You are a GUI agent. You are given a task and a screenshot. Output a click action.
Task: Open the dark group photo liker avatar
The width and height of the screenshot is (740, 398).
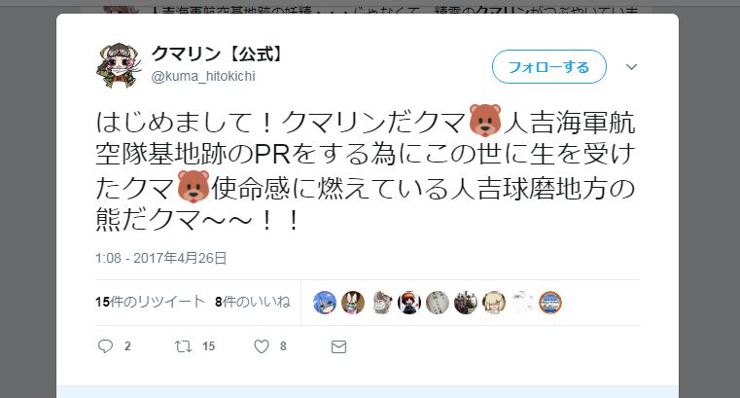466,303
